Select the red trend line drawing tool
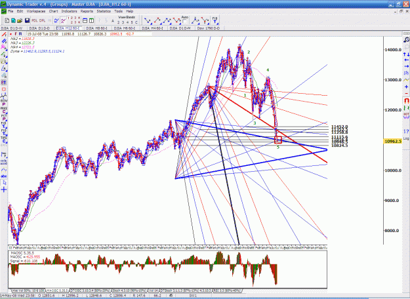This screenshot has width=410, height=299. click(x=4, y=35)
